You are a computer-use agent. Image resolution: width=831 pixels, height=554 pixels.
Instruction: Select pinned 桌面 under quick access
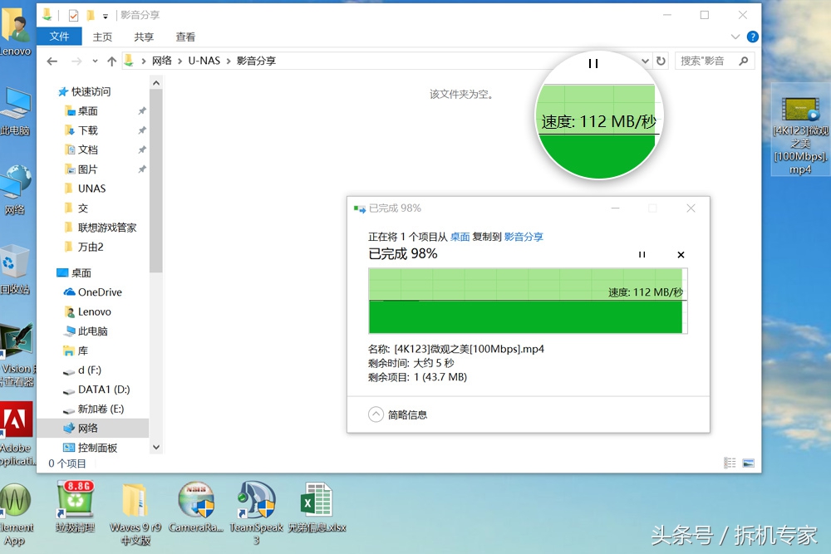click(81, 111)
